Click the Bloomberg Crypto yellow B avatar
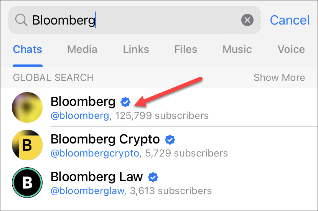The height and width of the screenshot is (211, 318). (x=27, y=145)
